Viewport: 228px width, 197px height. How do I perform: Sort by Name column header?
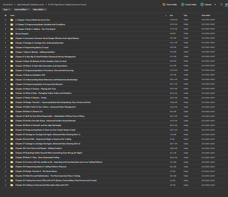[x=12, y=15]
